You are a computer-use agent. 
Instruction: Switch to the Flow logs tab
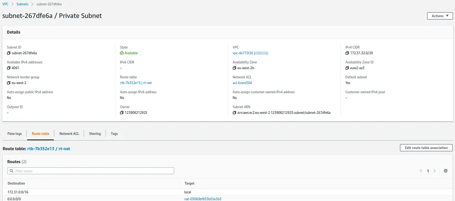click(x=15, y=134)
